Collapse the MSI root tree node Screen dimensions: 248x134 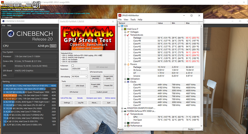(x=119, y=26)
